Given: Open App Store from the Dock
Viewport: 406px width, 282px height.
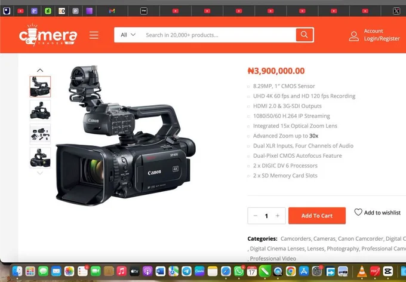Looking at the screenshot, I should point(304,271).
